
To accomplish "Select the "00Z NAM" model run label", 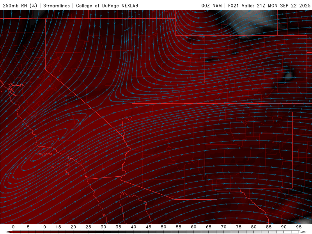I will [211, 5].
